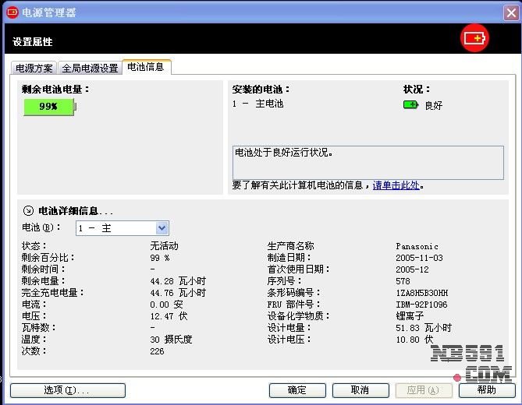Click the '44.76 瓦小时' full charge value
The image size is (522, 405).
pos(178,293)
